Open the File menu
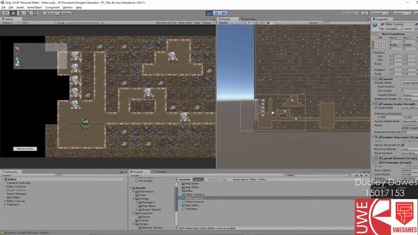The width and height of the screenshot is (418, 235). point(3,7)
